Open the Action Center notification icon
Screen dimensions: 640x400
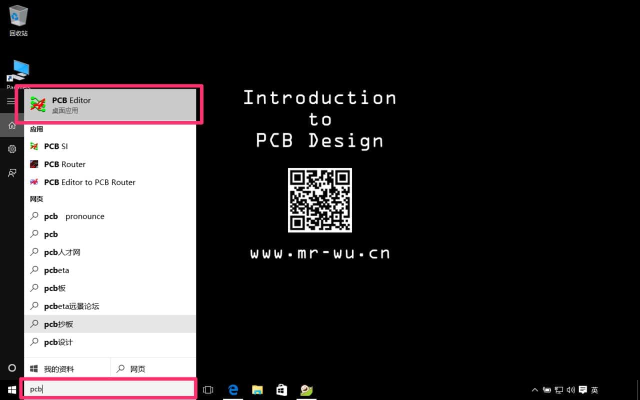pyautogui.click(x=582, y=390)
